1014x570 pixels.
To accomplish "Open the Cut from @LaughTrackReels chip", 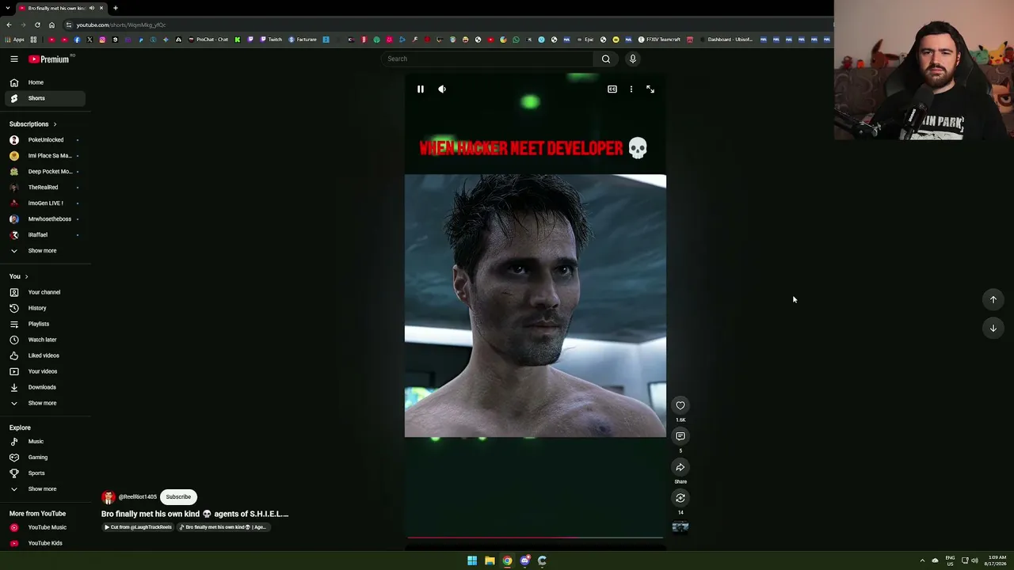I will [138, 527].
